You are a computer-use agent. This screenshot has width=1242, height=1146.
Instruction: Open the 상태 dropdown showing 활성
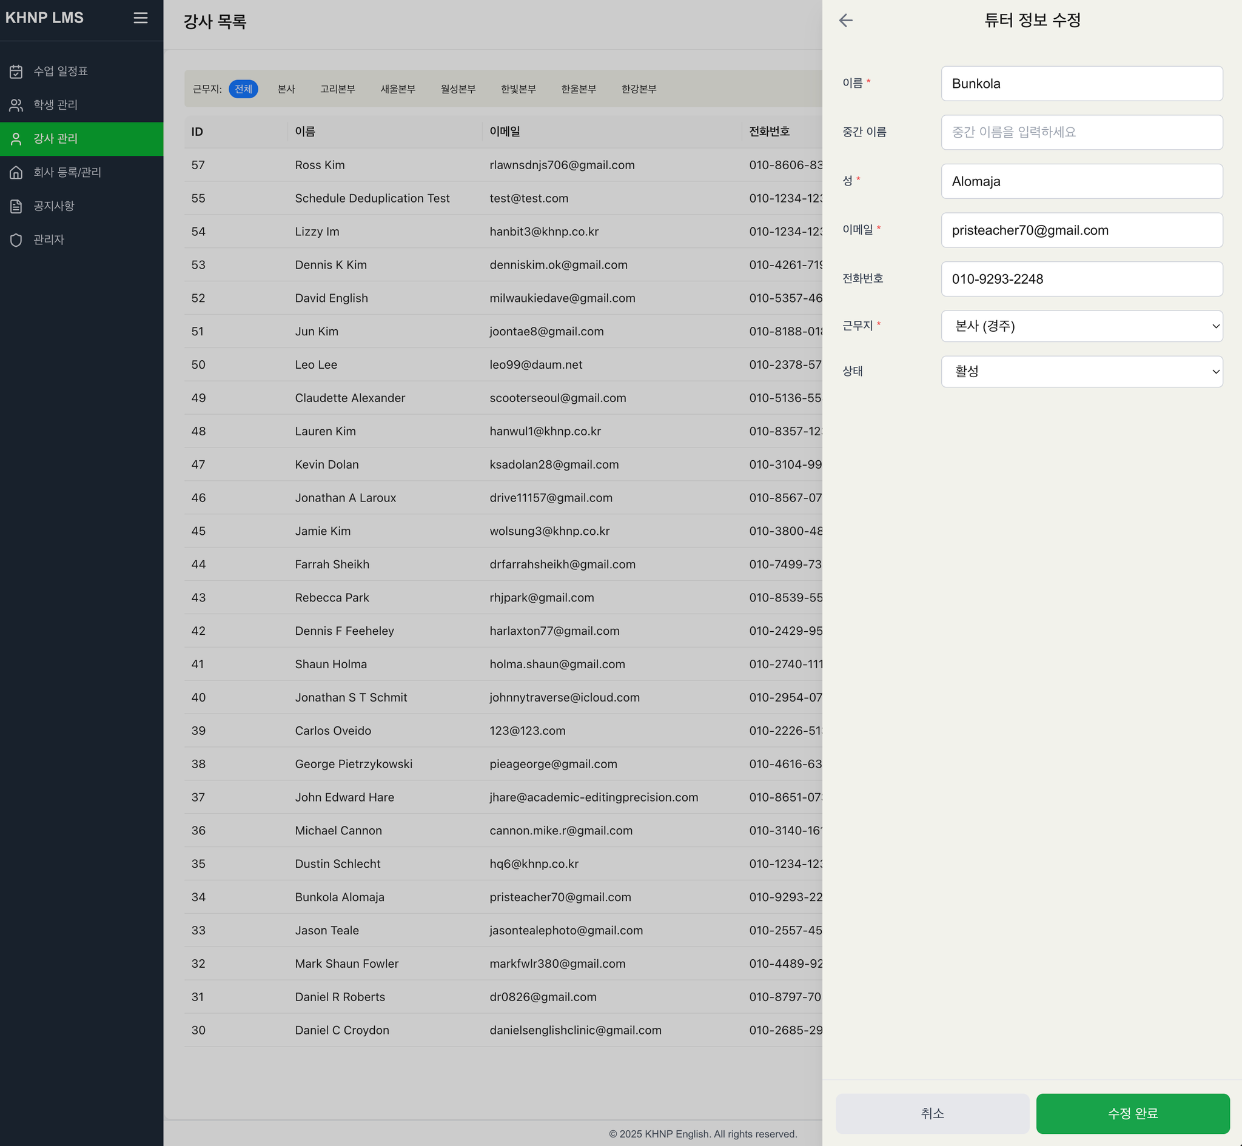pos(1081,372)
